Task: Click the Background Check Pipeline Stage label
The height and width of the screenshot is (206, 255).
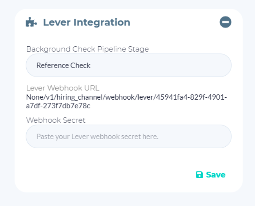Action: tap(87, 49)
